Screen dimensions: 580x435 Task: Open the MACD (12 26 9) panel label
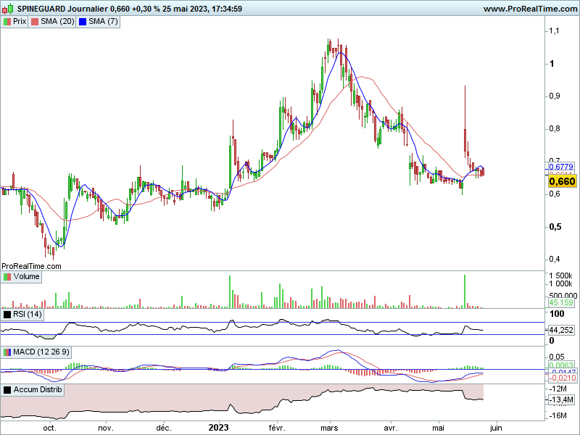tap(41, 352)
